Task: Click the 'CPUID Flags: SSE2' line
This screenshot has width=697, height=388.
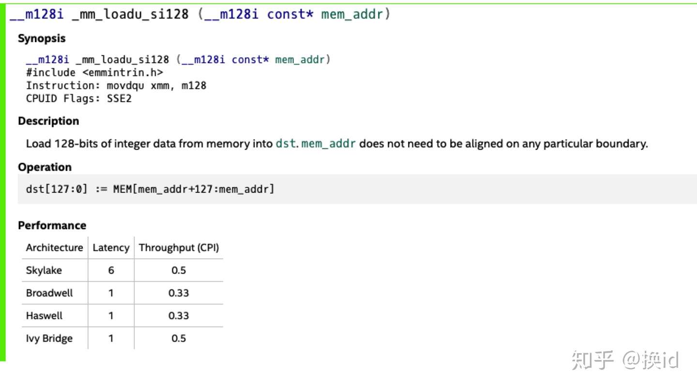Action: click(79, 99)
